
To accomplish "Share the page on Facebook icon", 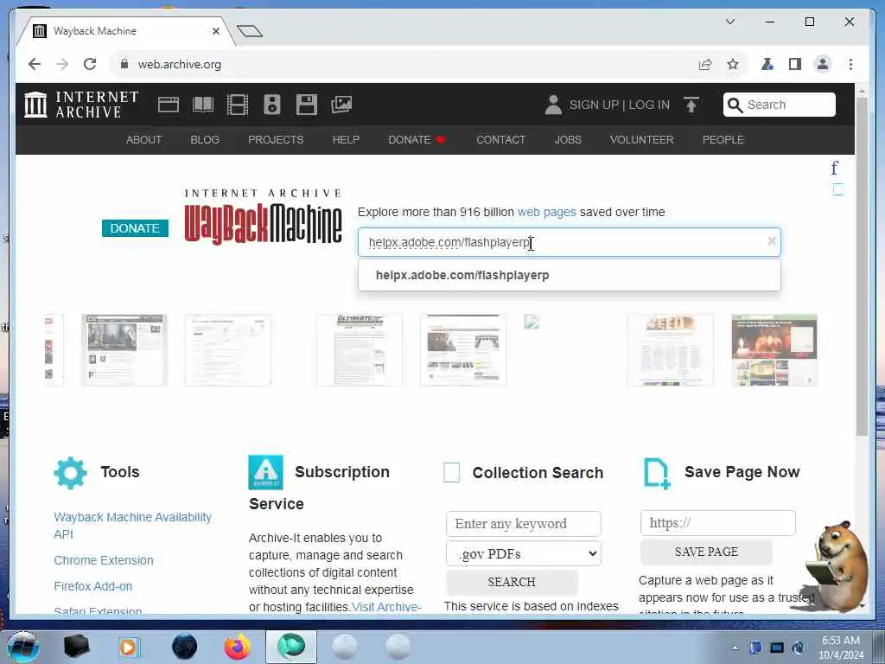I will [x=834, y=168].
